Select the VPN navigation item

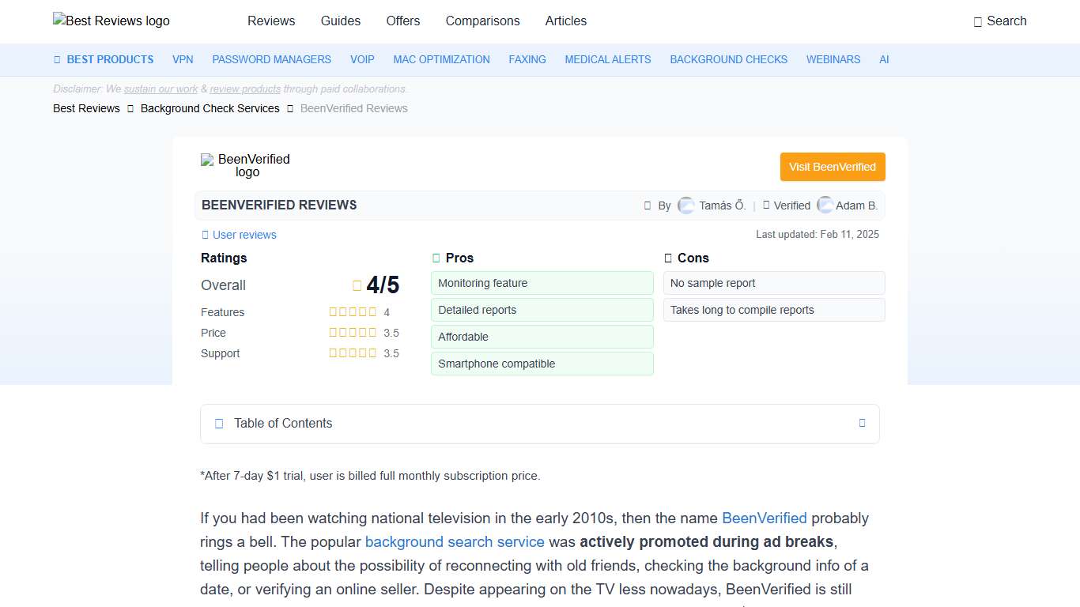tap(183, 59)
